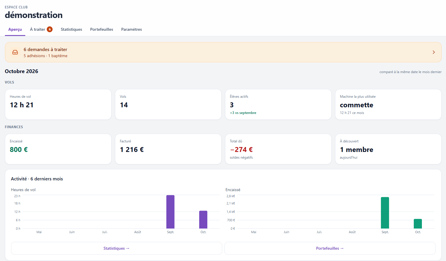Viewport: 446px width, 261px height.
Task: Click '5 adhésions · 1 baptême' text
Action: [46, 56]
